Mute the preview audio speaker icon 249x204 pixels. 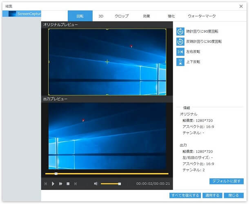[x=96, y=184]
